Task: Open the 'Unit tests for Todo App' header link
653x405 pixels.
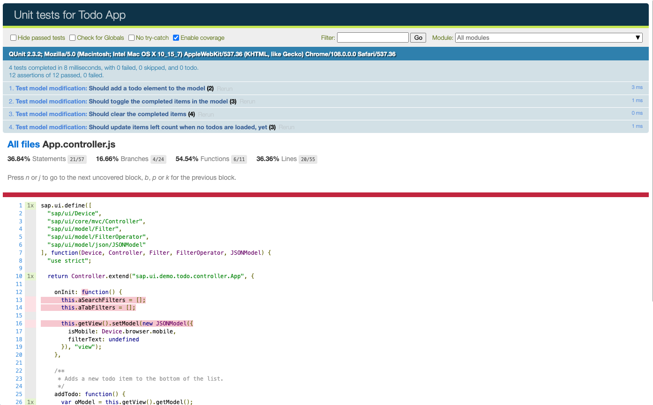Action: pyautogui.click(x=70, y=15)
